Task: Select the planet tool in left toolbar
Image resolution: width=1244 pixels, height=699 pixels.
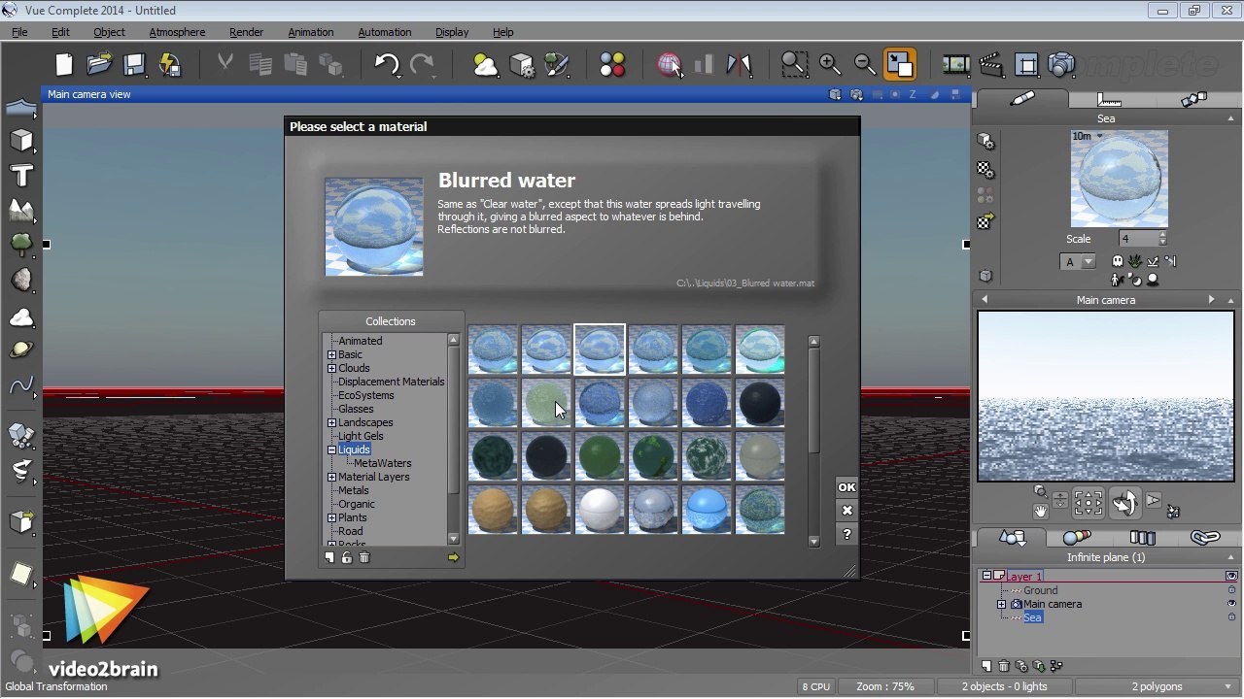Action: (21, 350)
